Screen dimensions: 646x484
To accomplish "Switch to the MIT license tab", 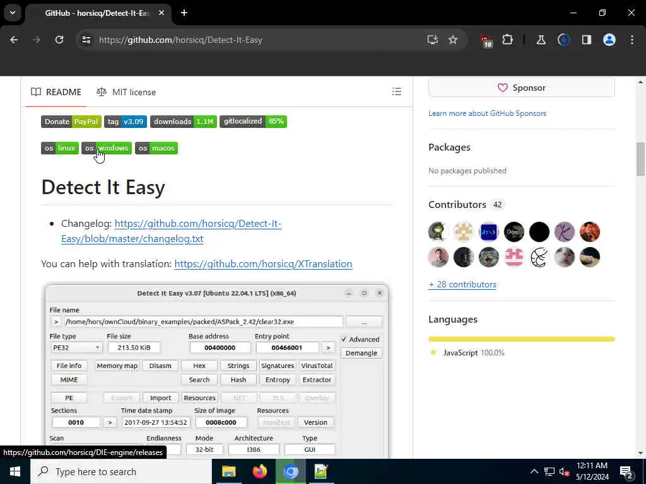I will [x=126, y=92].
